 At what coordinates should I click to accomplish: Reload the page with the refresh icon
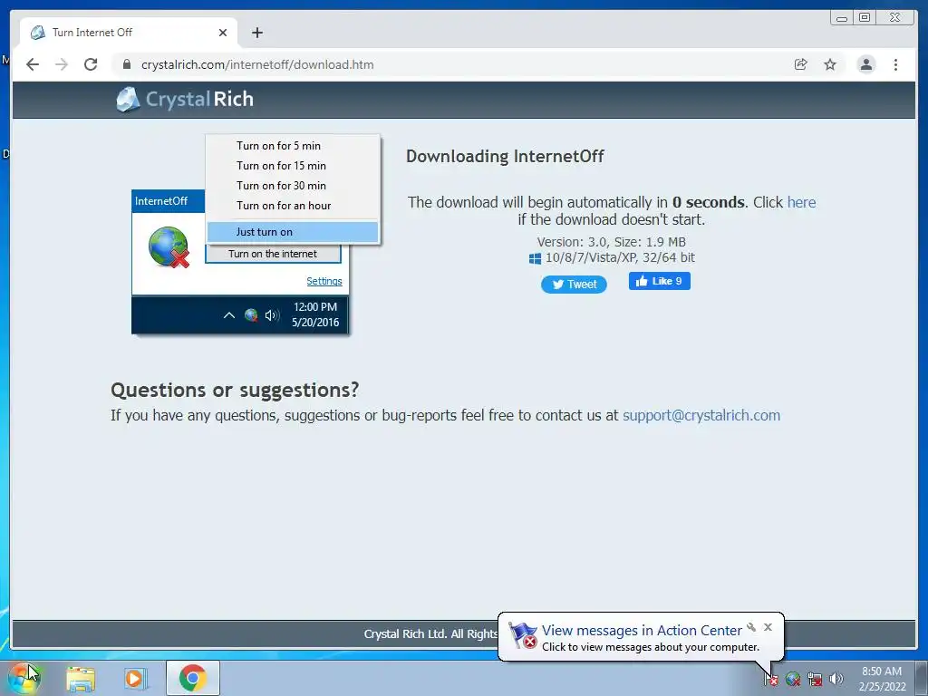91,64
